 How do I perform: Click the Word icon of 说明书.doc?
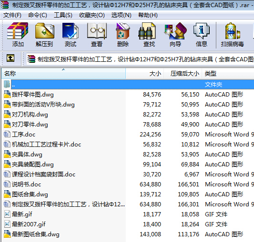pyautogui.click(x=7, y=184)
